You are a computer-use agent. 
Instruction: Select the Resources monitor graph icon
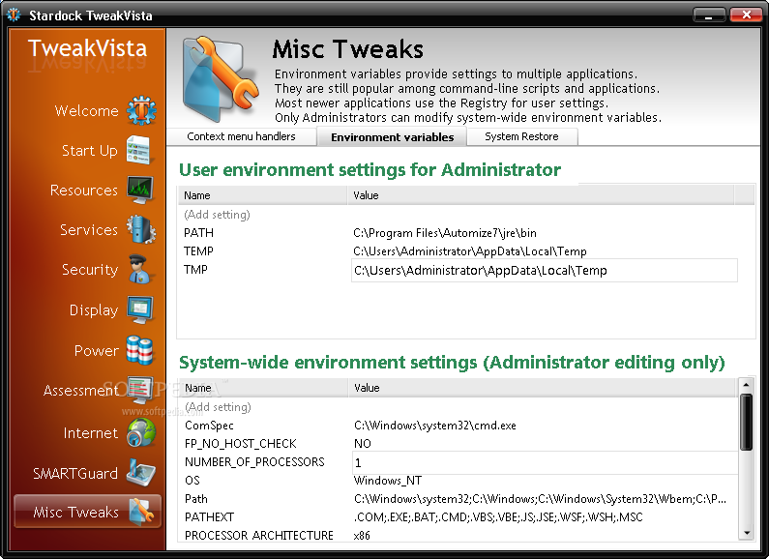tap(139, 190)
